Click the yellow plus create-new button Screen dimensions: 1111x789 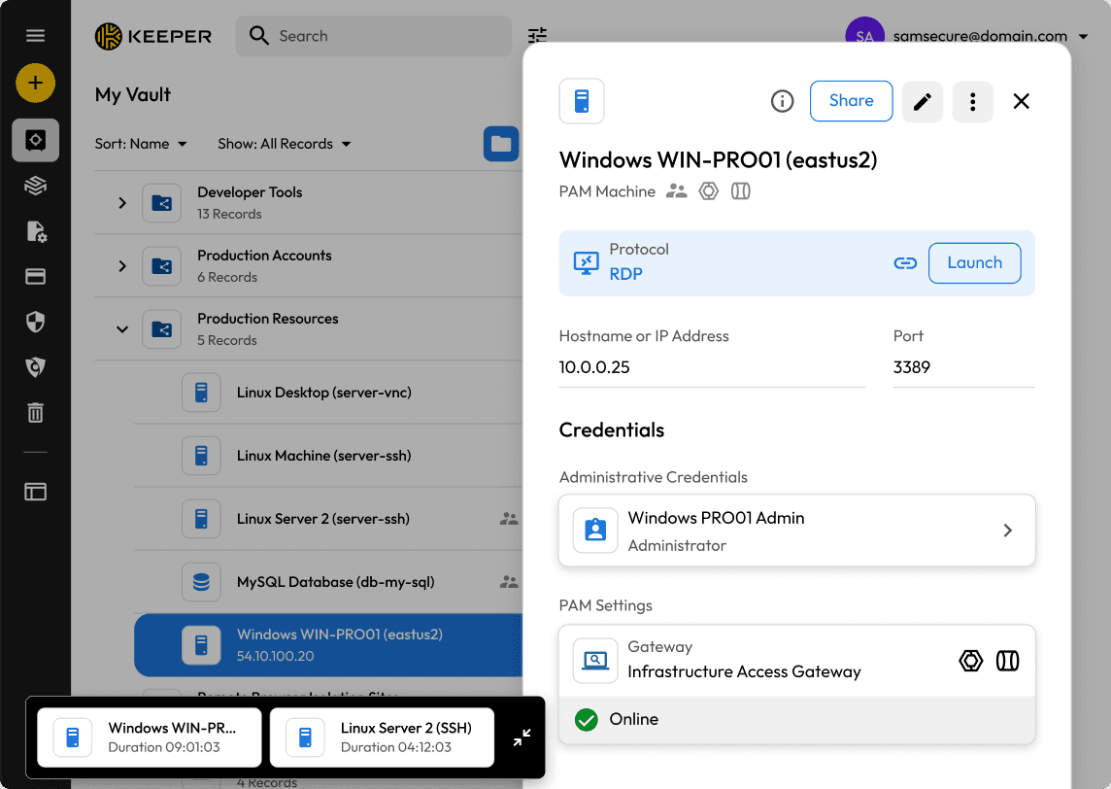(x=35, y=83)
